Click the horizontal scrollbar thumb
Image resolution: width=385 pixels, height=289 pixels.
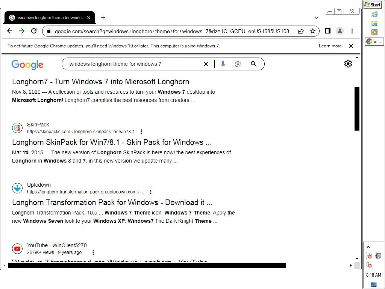(147, 265)
